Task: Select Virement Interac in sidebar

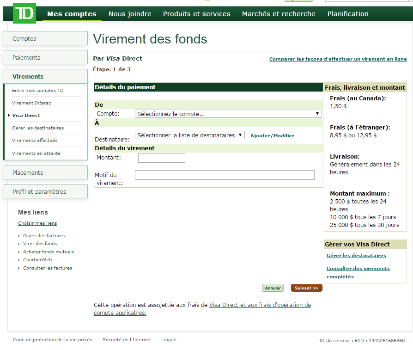Action: click(31, 103)
